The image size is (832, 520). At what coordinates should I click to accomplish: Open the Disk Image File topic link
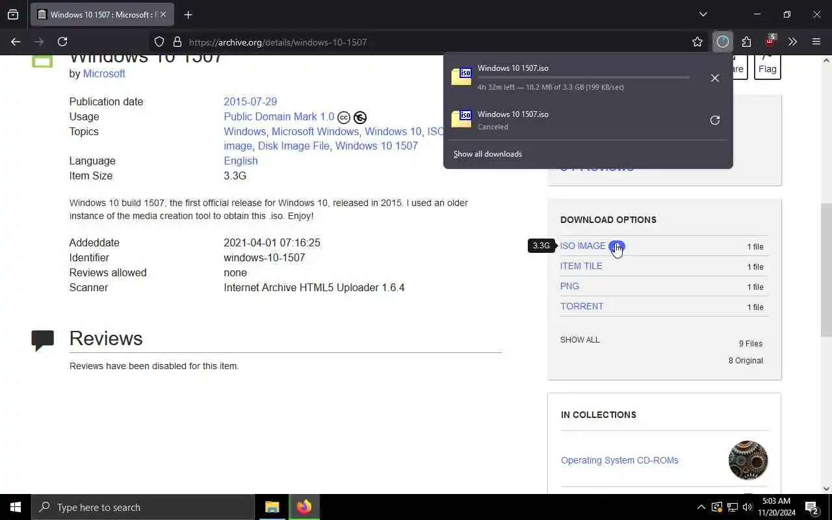pyautogui.click(x=294, y=146)
